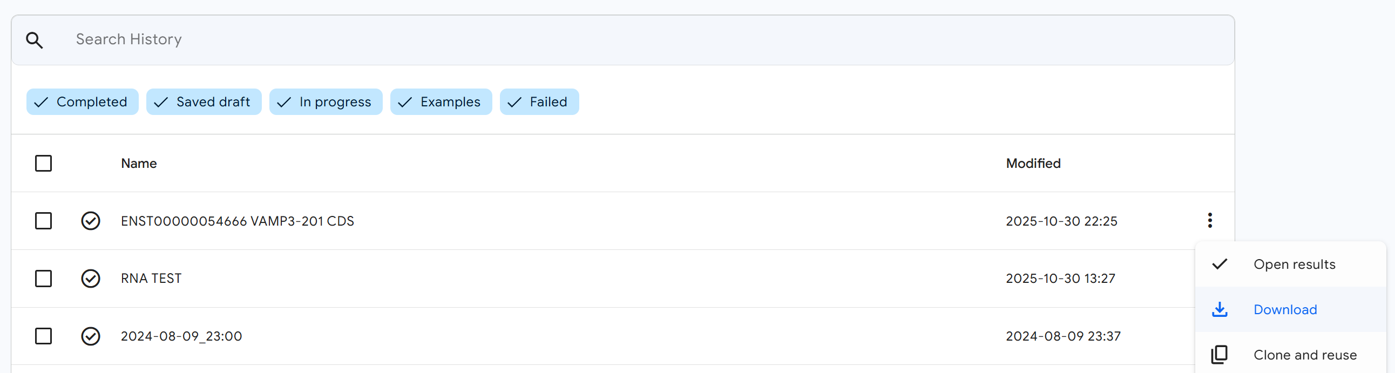Choose Clone and reuse menu entry
The image size is (1395, 373).
pos(1304,355)
